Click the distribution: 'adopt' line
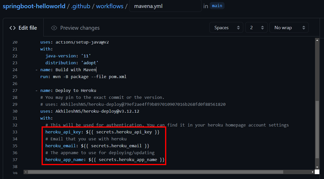 [72, 63]
